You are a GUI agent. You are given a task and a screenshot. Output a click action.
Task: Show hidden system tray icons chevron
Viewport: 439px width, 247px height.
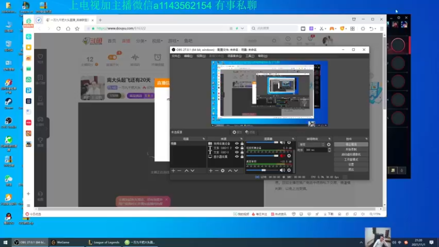pos(361,243)
